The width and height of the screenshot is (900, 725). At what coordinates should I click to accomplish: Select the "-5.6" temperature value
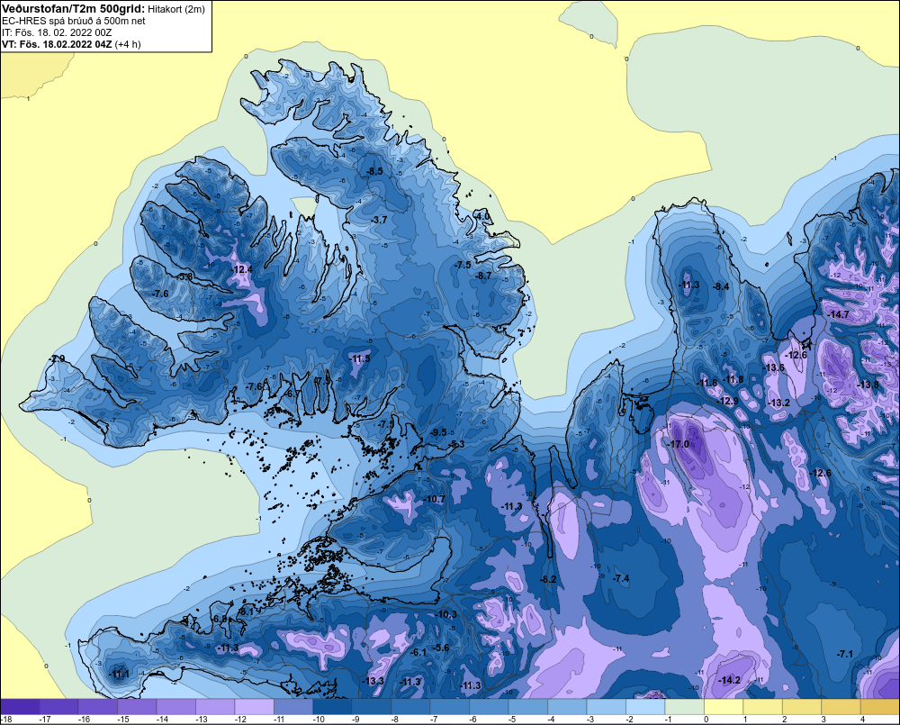click(441, 648)
